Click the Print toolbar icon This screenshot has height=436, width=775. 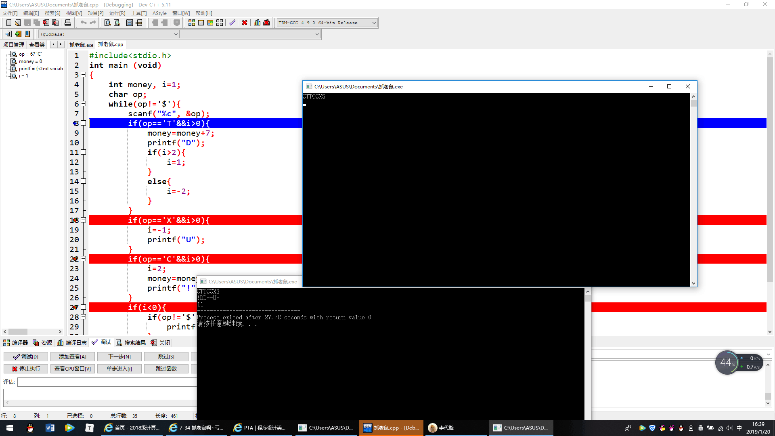tap(68, 23)
